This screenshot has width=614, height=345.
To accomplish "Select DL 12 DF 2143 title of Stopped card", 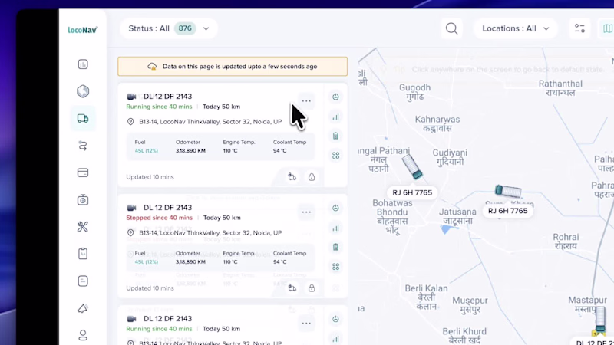I will click(167, 207).
